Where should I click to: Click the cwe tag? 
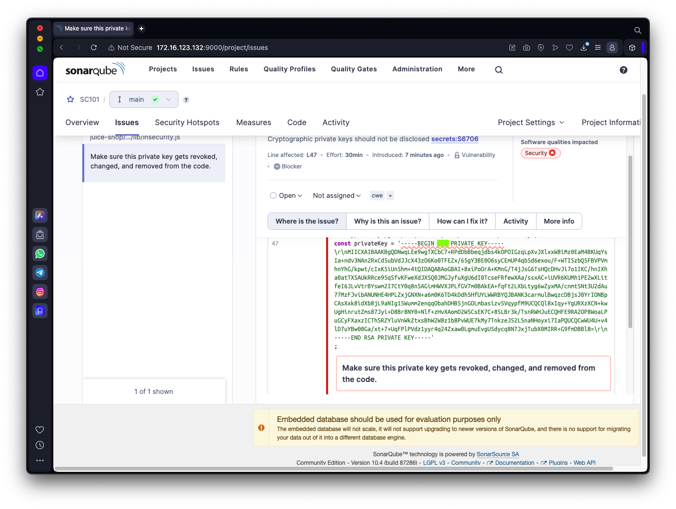pos(378,196)
